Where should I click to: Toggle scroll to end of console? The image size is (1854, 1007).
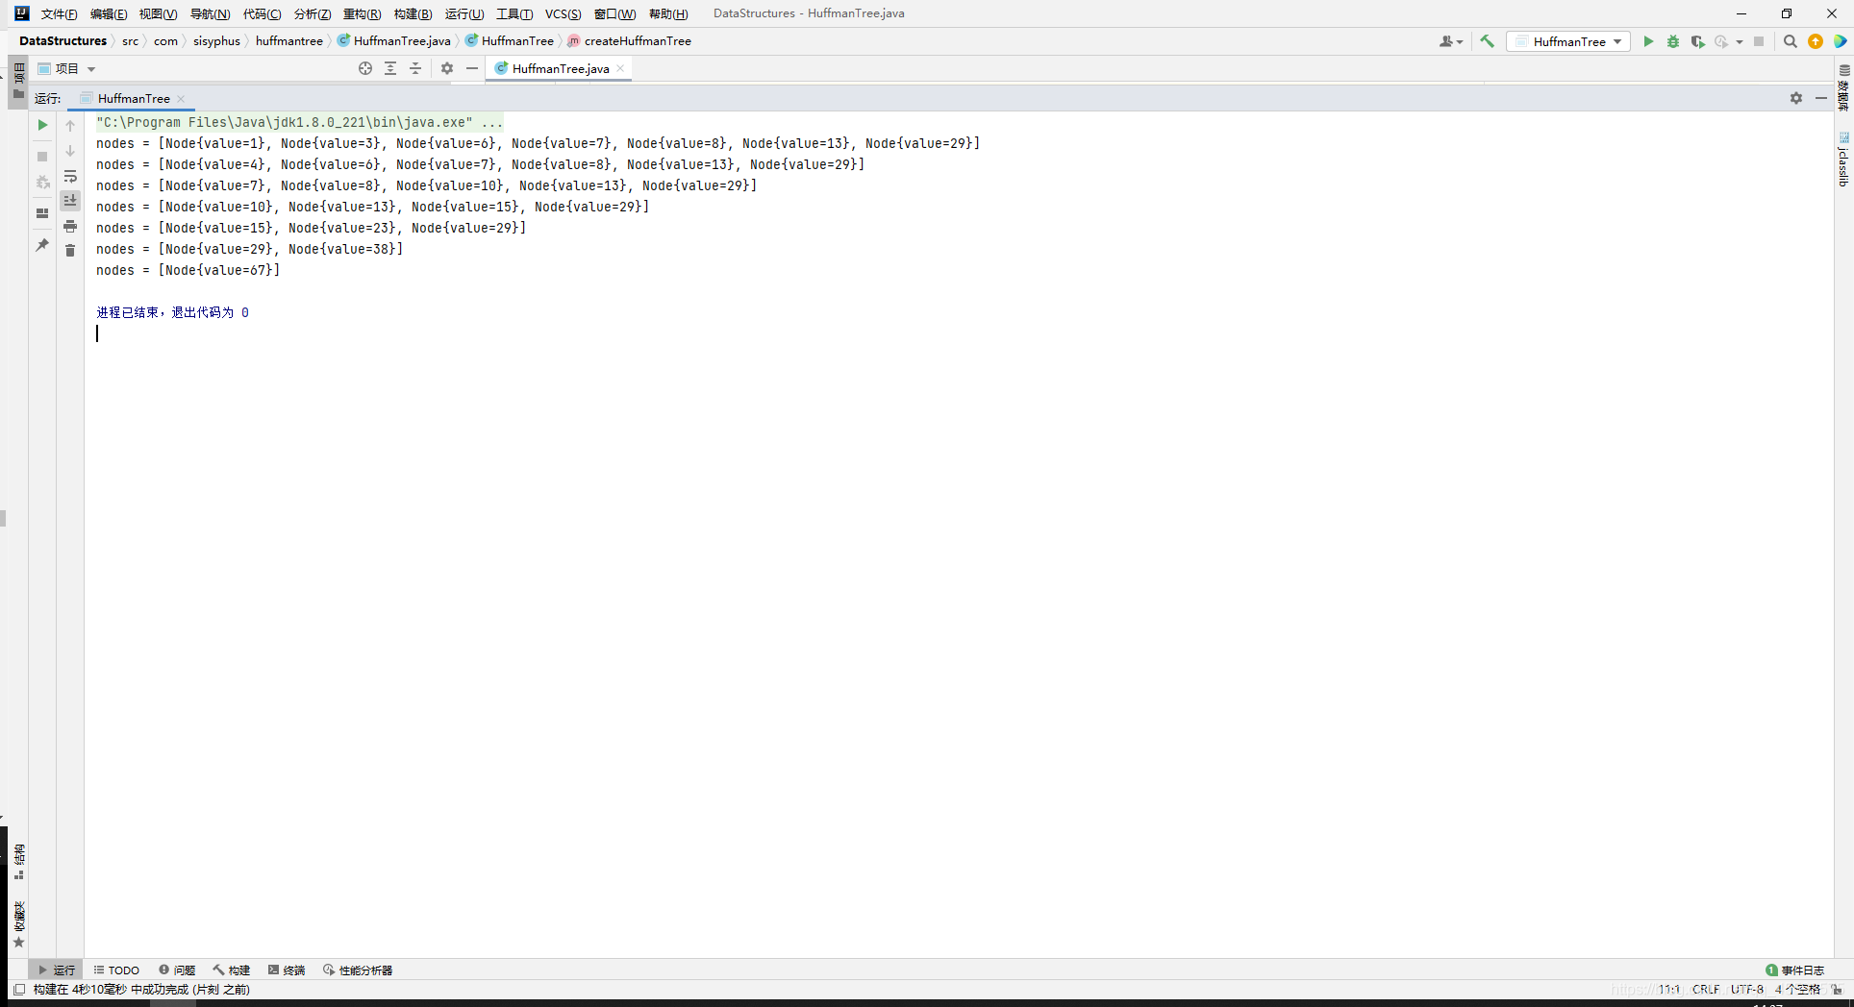[x=70, y=200]
